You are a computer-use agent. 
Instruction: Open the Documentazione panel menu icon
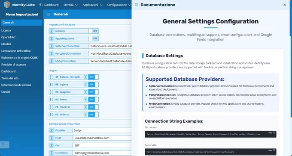[136, 5]
